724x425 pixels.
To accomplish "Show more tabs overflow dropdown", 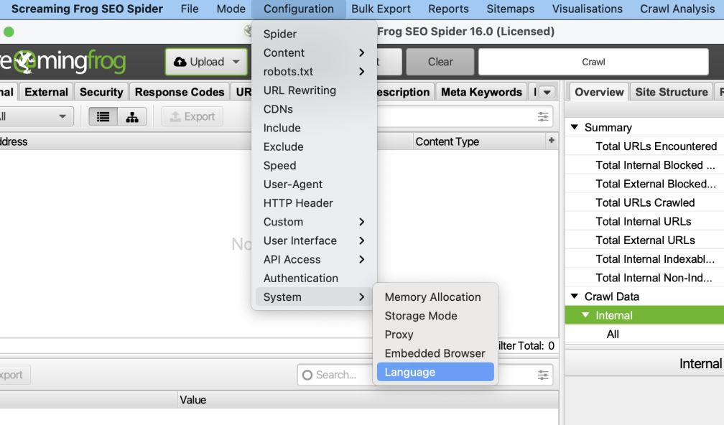I will pyautogui.click(x=547, y=93).
